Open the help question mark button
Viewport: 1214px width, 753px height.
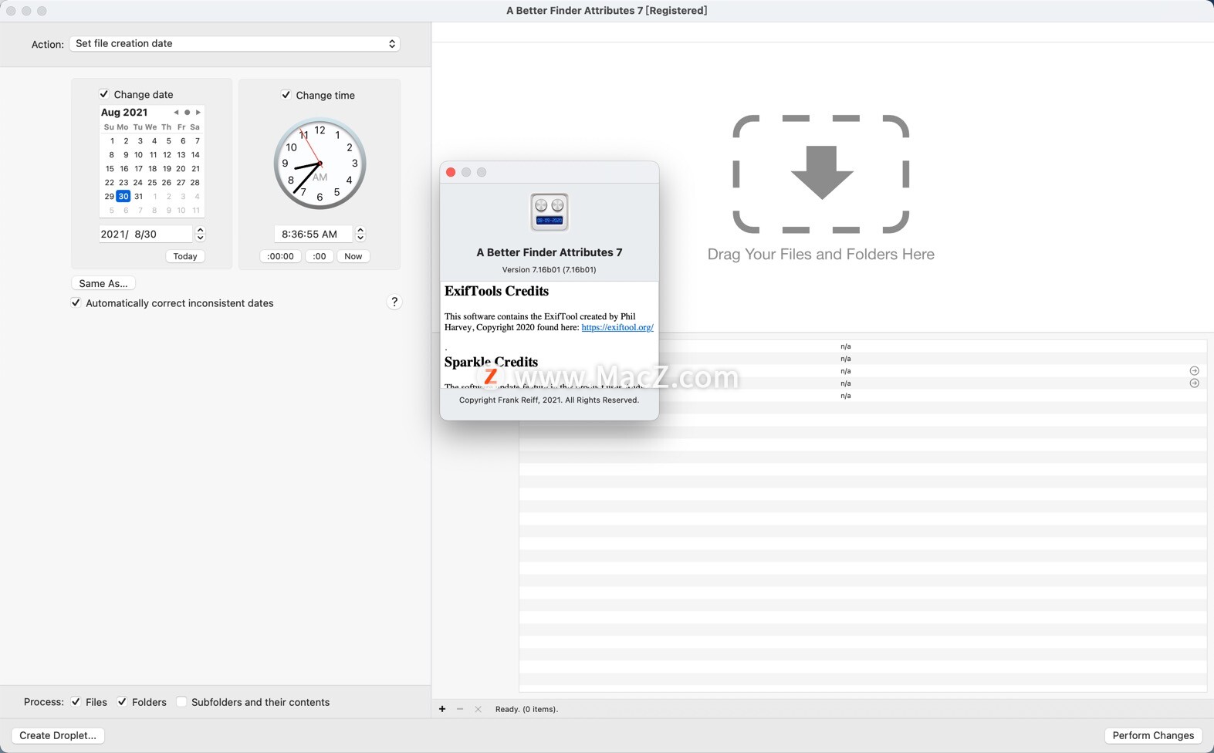(394, 302)
